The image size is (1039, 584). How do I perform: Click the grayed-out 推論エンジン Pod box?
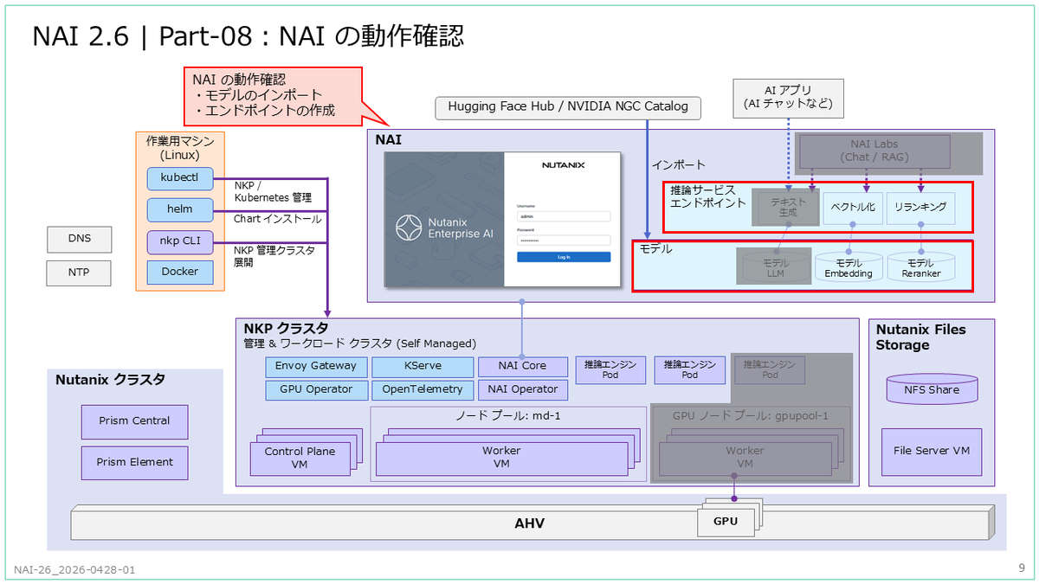770,369
